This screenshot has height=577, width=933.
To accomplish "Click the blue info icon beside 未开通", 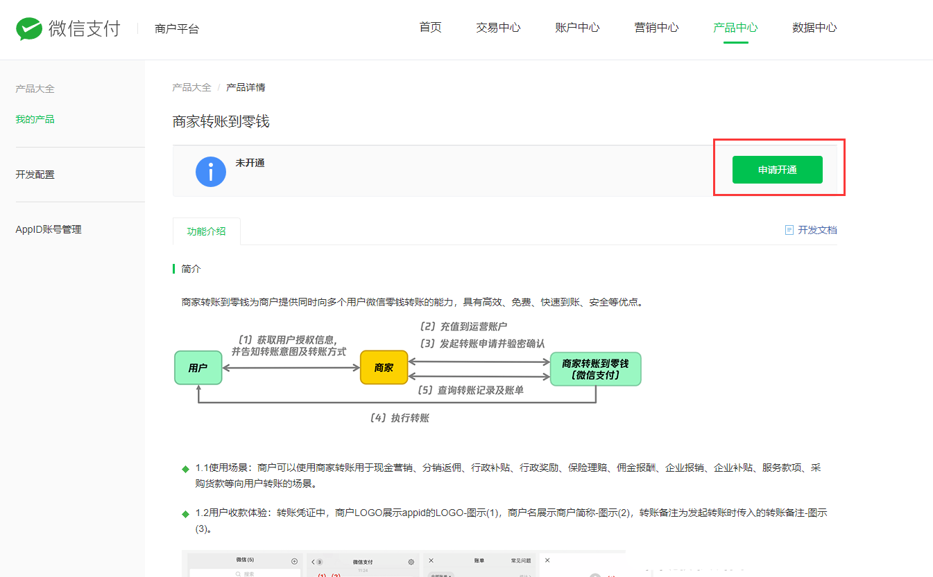I will tap(211, 172).
